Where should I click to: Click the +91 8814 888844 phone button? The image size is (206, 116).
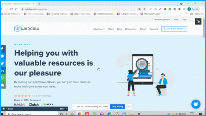[x=174, y=29]
